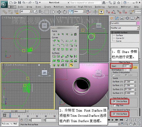
Task: Open Select by Name list icon
Action: tap(41, 12)
